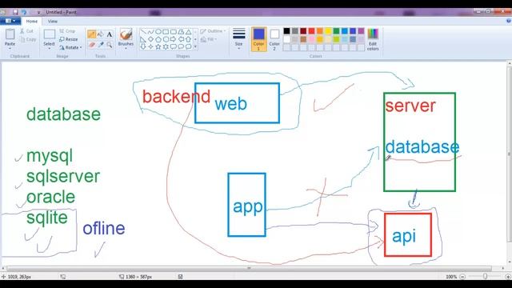Select the Color picker eyedropper tool

click(101, 45)
